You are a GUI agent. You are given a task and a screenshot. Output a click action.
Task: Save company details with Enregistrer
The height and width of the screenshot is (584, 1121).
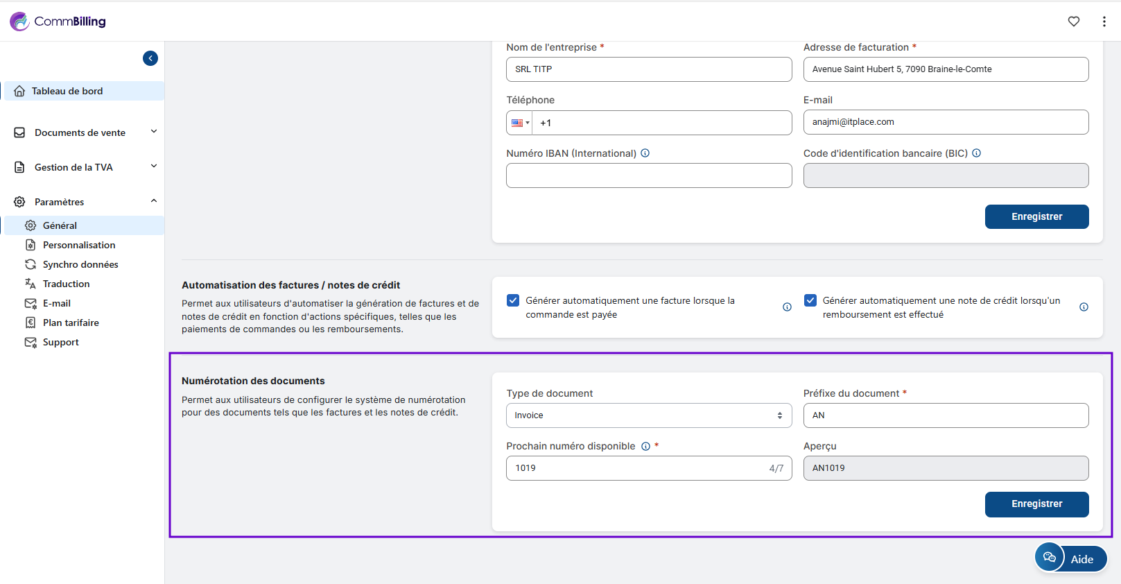1036,217
